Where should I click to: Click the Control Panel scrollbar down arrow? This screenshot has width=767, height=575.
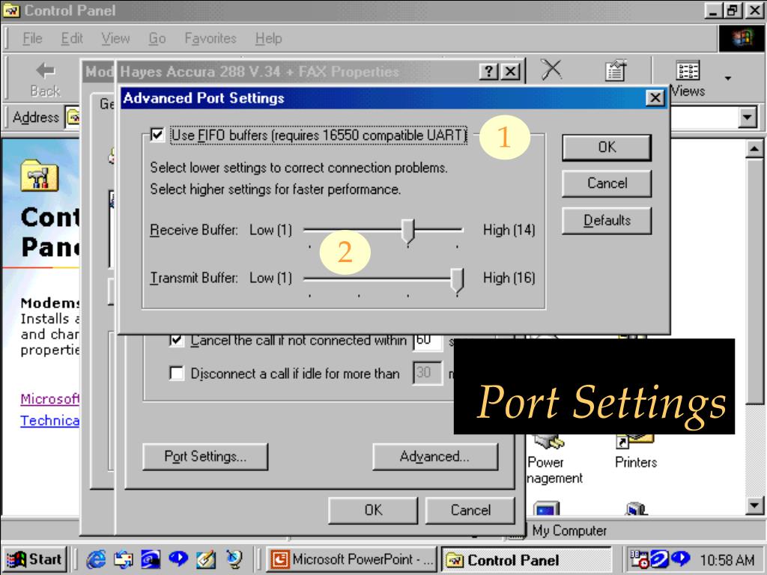(x=754, y=505)
